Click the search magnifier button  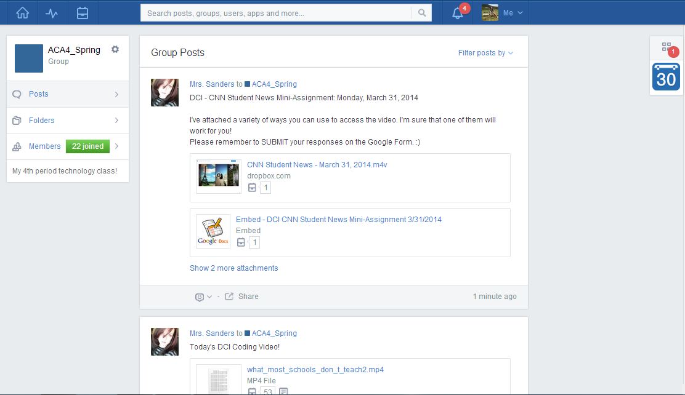point(421,13)
